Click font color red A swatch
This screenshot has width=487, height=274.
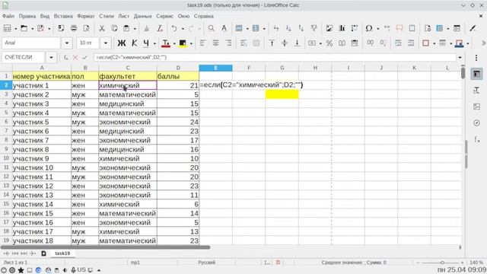tap(166, 43)
